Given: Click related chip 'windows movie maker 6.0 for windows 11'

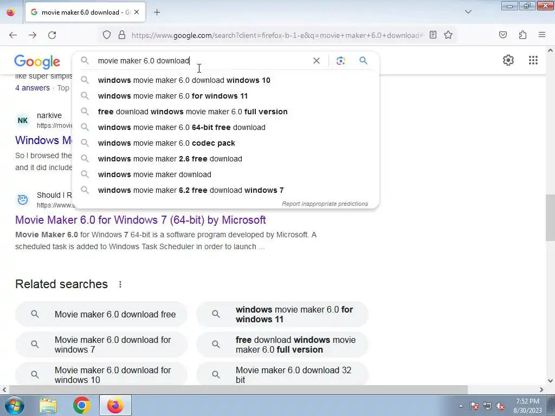Looking at the screenshot, I should (282, 314).
